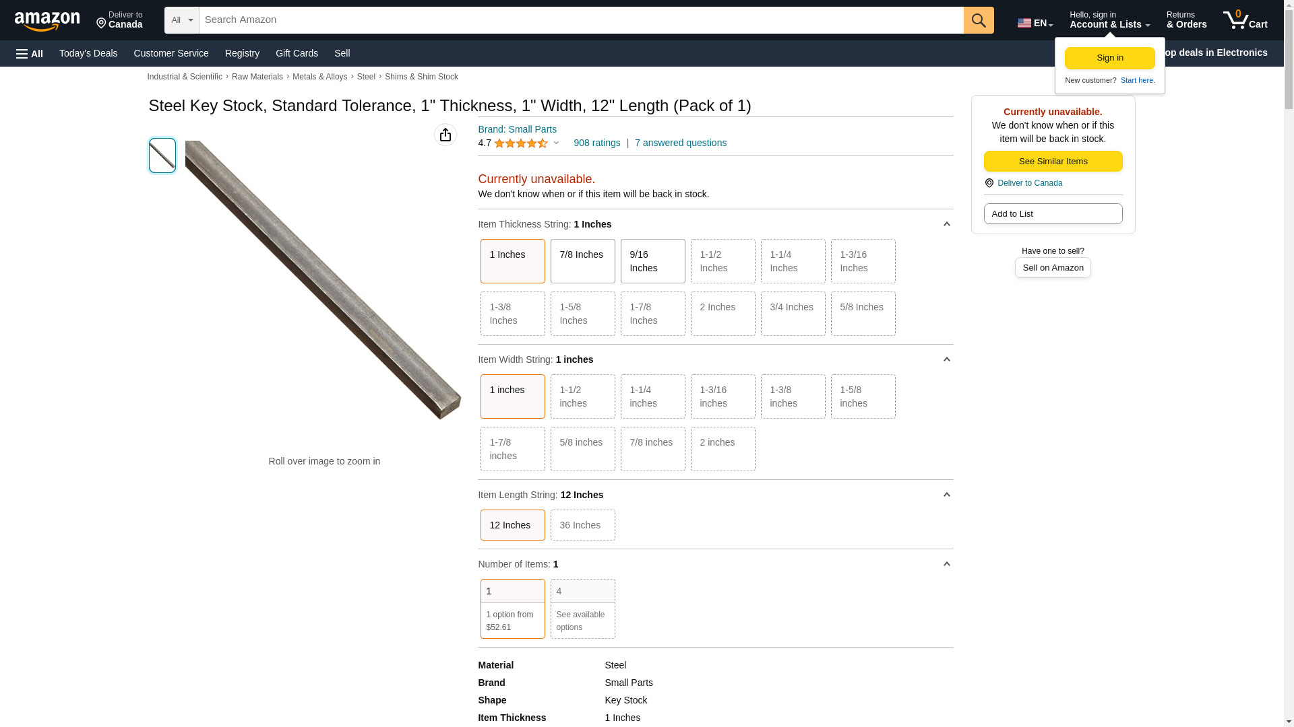
Task: Open Gift Cards menu item
Action: (297, 53)
